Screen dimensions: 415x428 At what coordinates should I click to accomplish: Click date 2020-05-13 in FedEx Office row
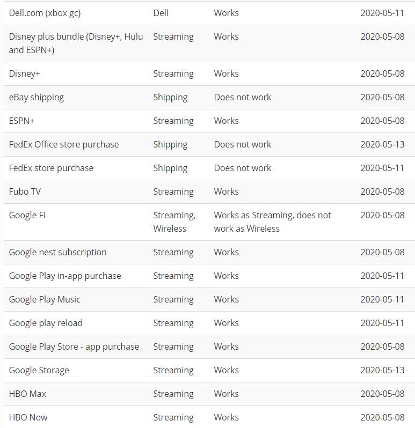pos(382,144)
